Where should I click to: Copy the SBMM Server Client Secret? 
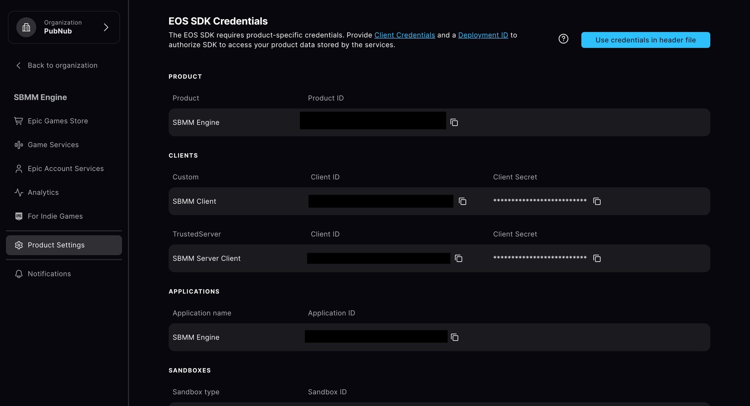tap(597, 259)
